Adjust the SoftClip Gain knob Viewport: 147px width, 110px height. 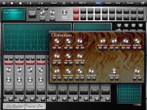point(114,71)
